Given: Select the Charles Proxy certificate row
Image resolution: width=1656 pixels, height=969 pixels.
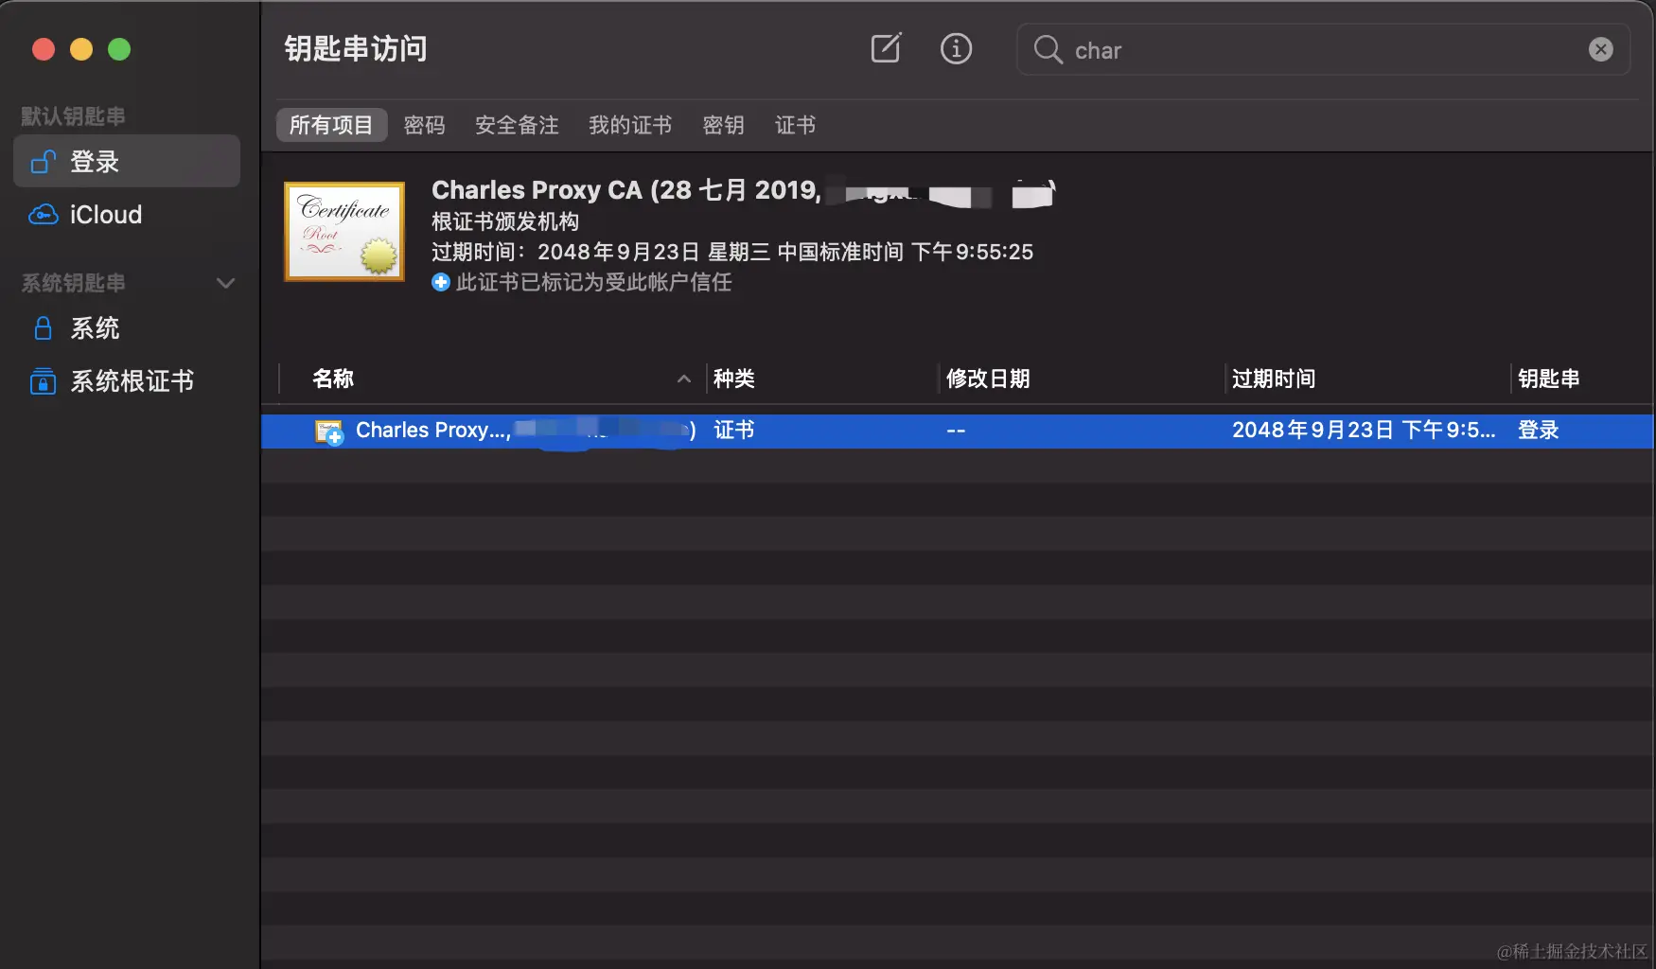Looking at the screenshot, I should [958, 431].
